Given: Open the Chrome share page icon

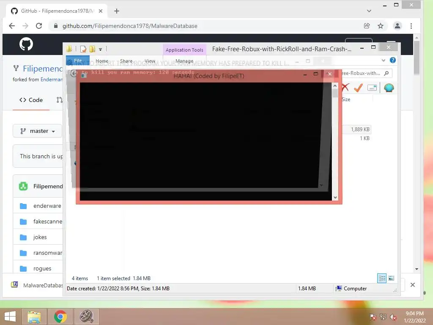Looking at the screenshot, I should (367, 26).
